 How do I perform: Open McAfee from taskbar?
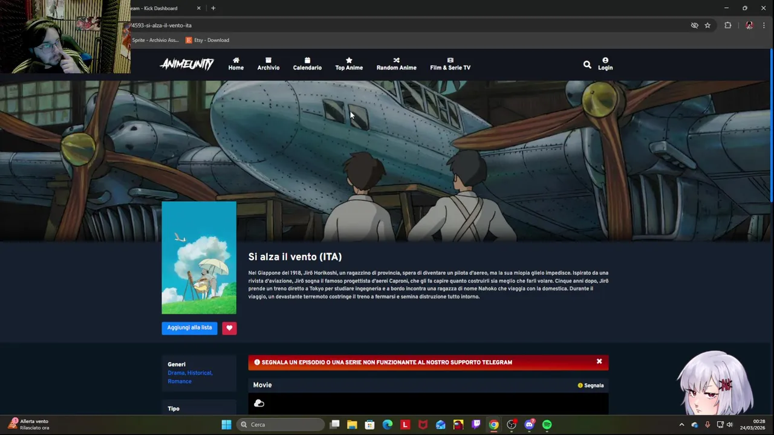pos(423,425)
